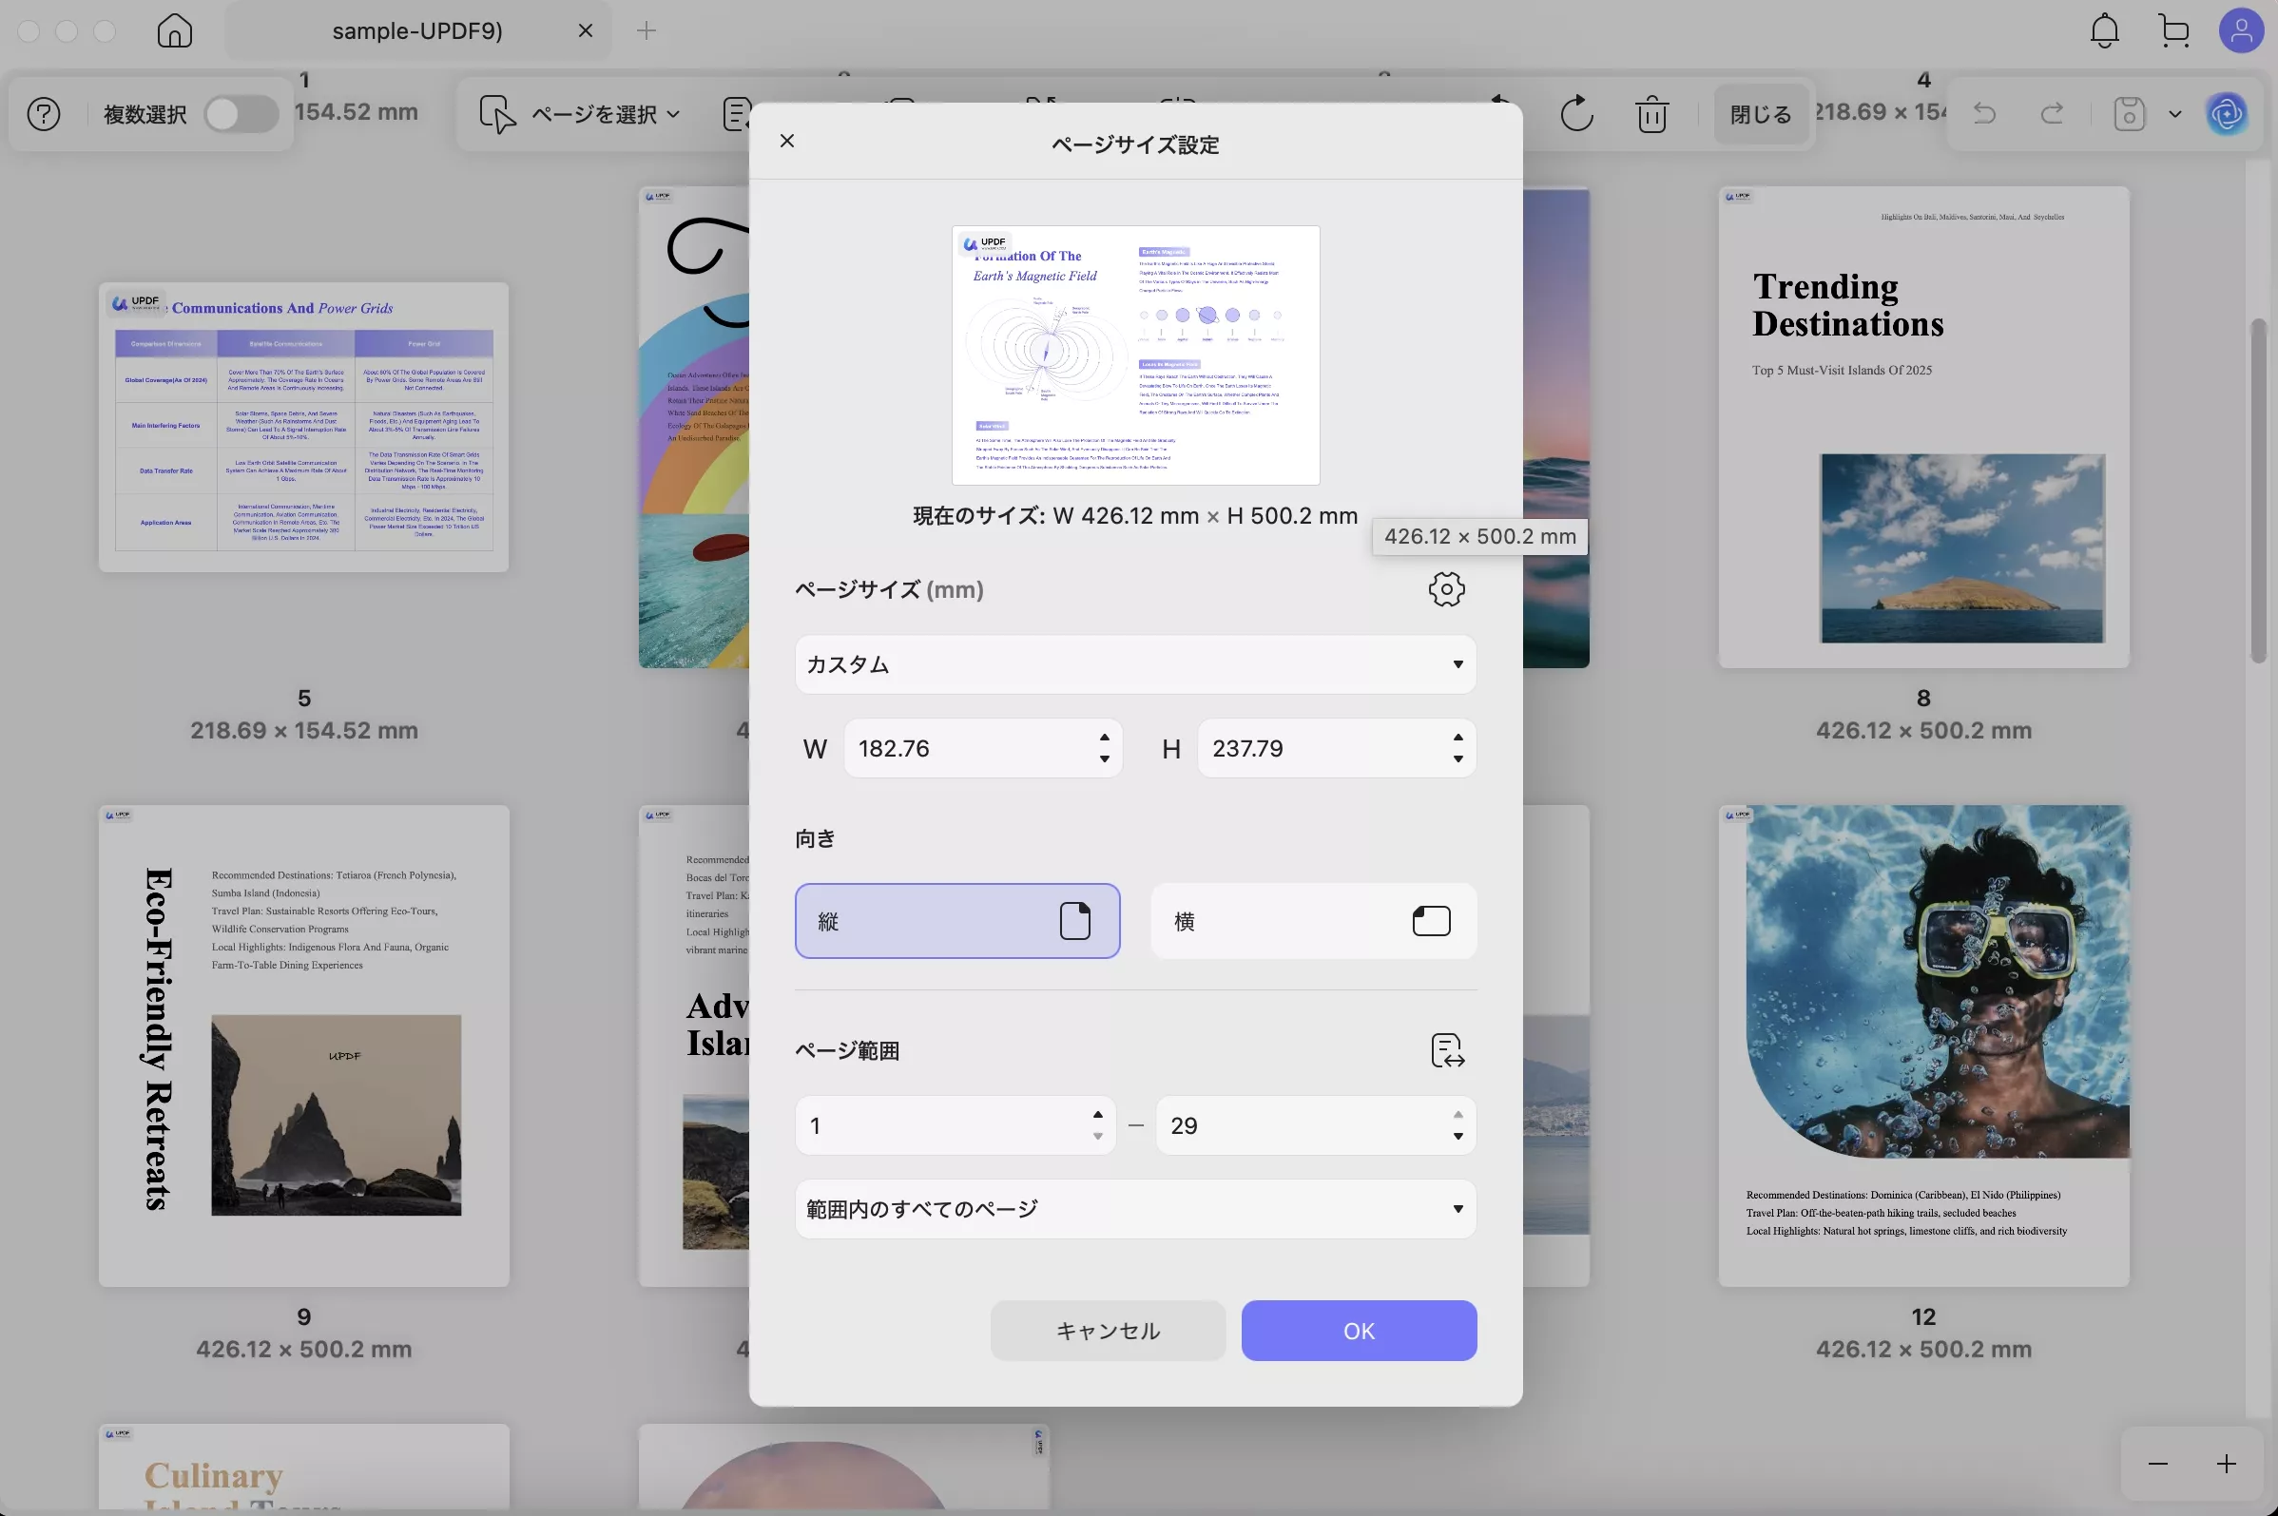Select 縦 portrait orientation
The width and height of the screenshot is (2278, 1516).
(x=956, y=920)
